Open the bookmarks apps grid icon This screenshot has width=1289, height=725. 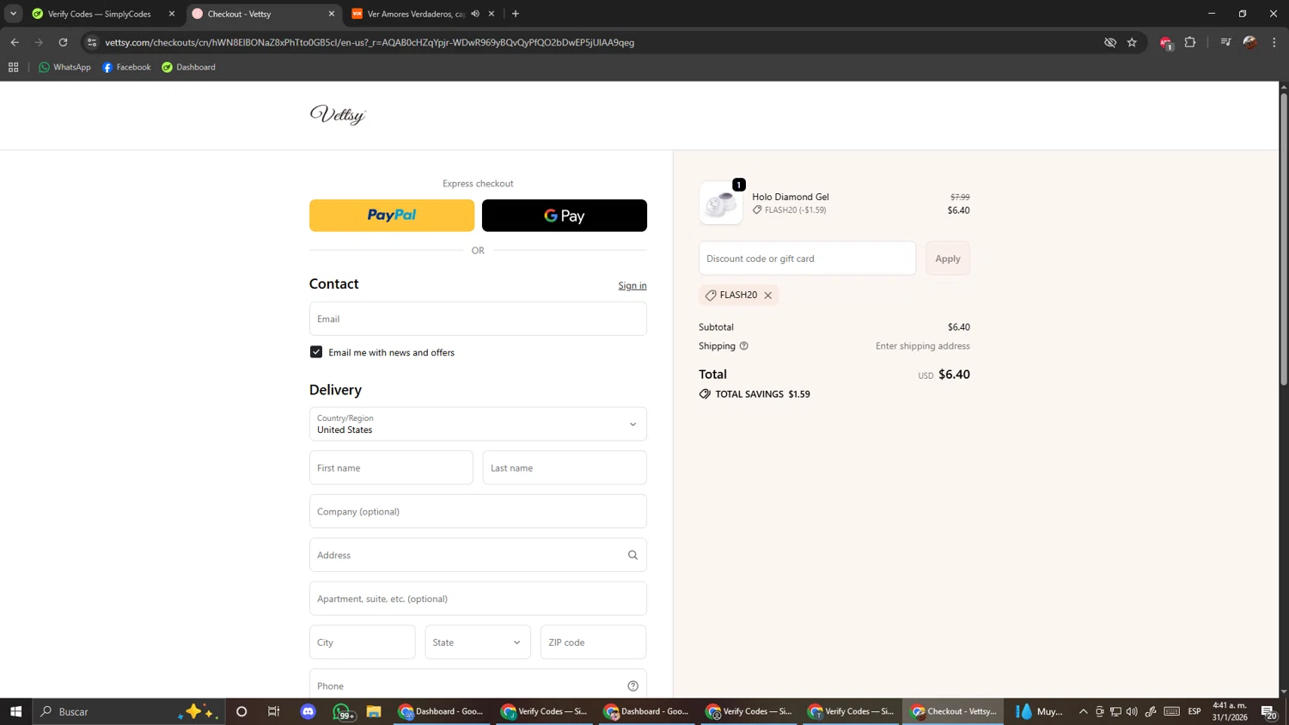click(14, 67)
